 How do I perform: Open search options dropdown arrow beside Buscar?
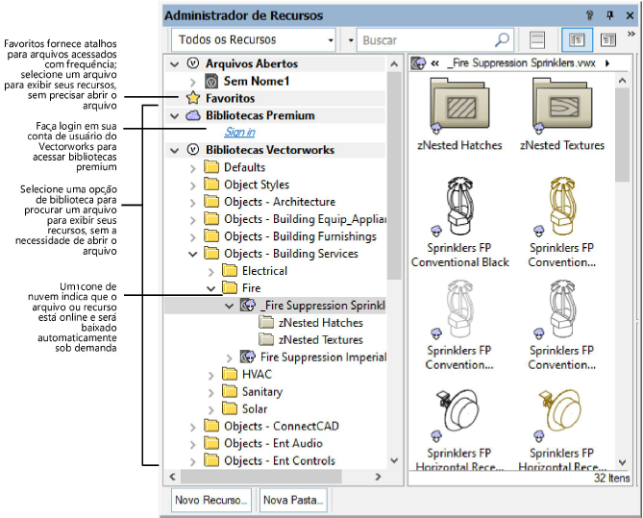click(x=351, y=40)
